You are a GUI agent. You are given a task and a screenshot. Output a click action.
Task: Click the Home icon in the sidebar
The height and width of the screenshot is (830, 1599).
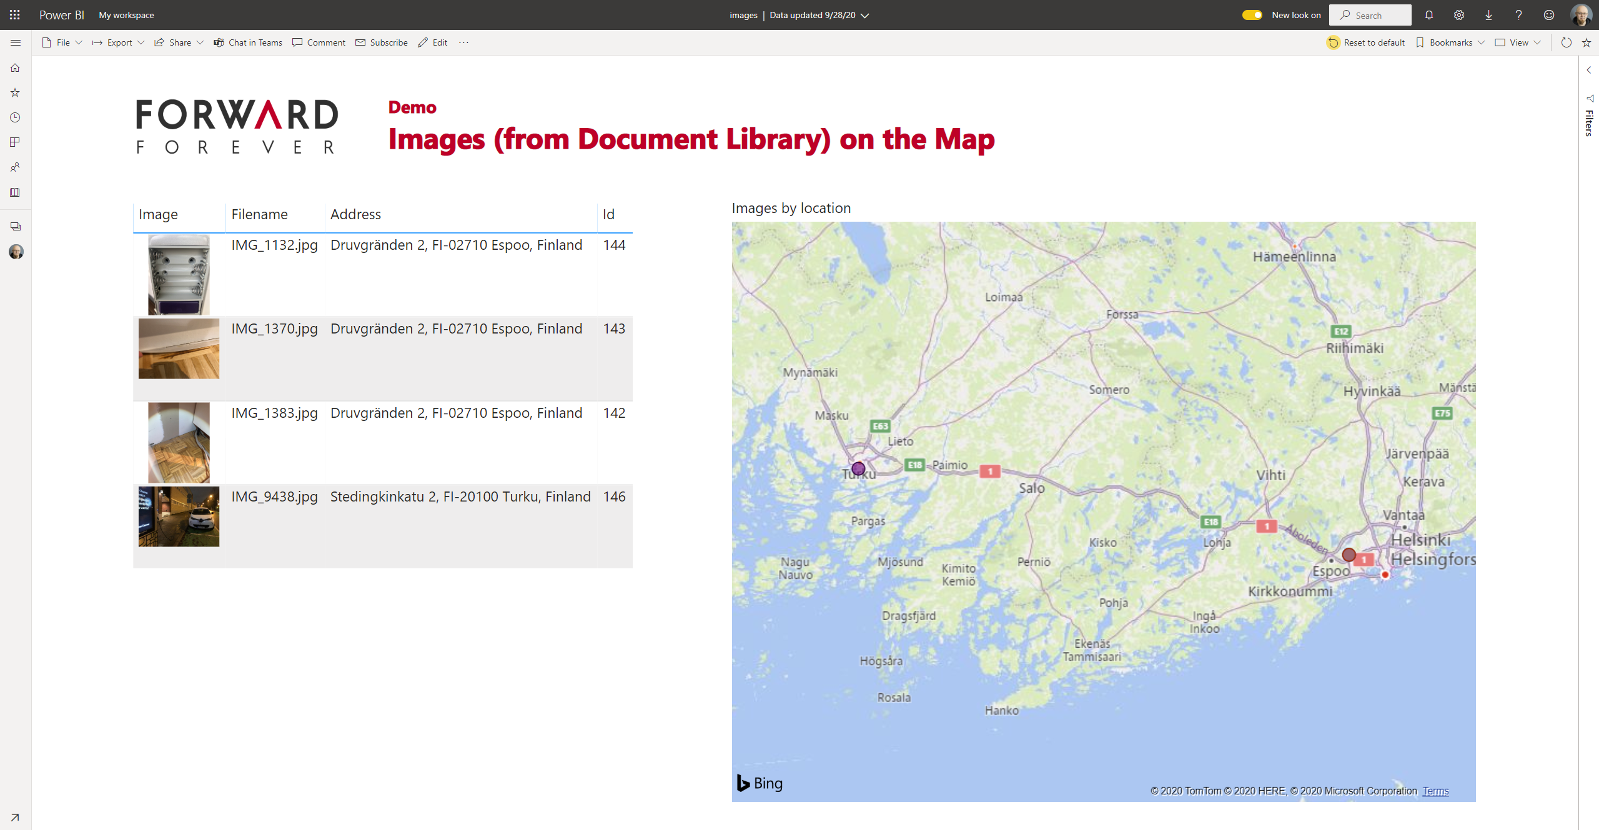pyautogui.click(x=16, y=67)
